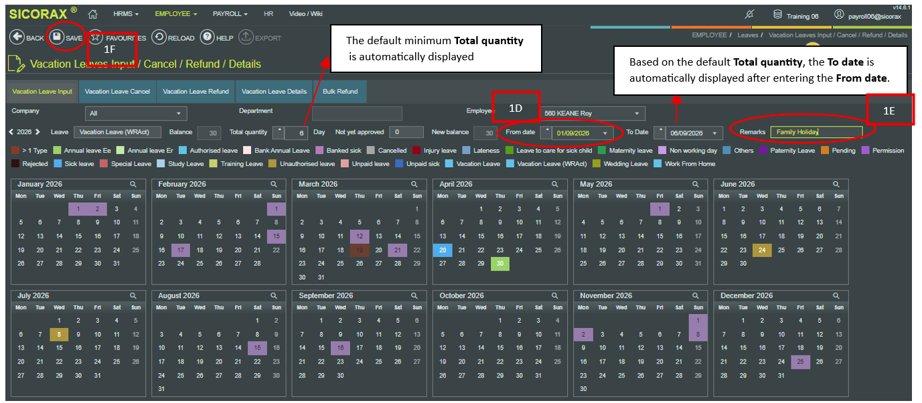Zoom into June 2026 with magnifier
This screenshot has height=403, width=922.
(836, 184)
